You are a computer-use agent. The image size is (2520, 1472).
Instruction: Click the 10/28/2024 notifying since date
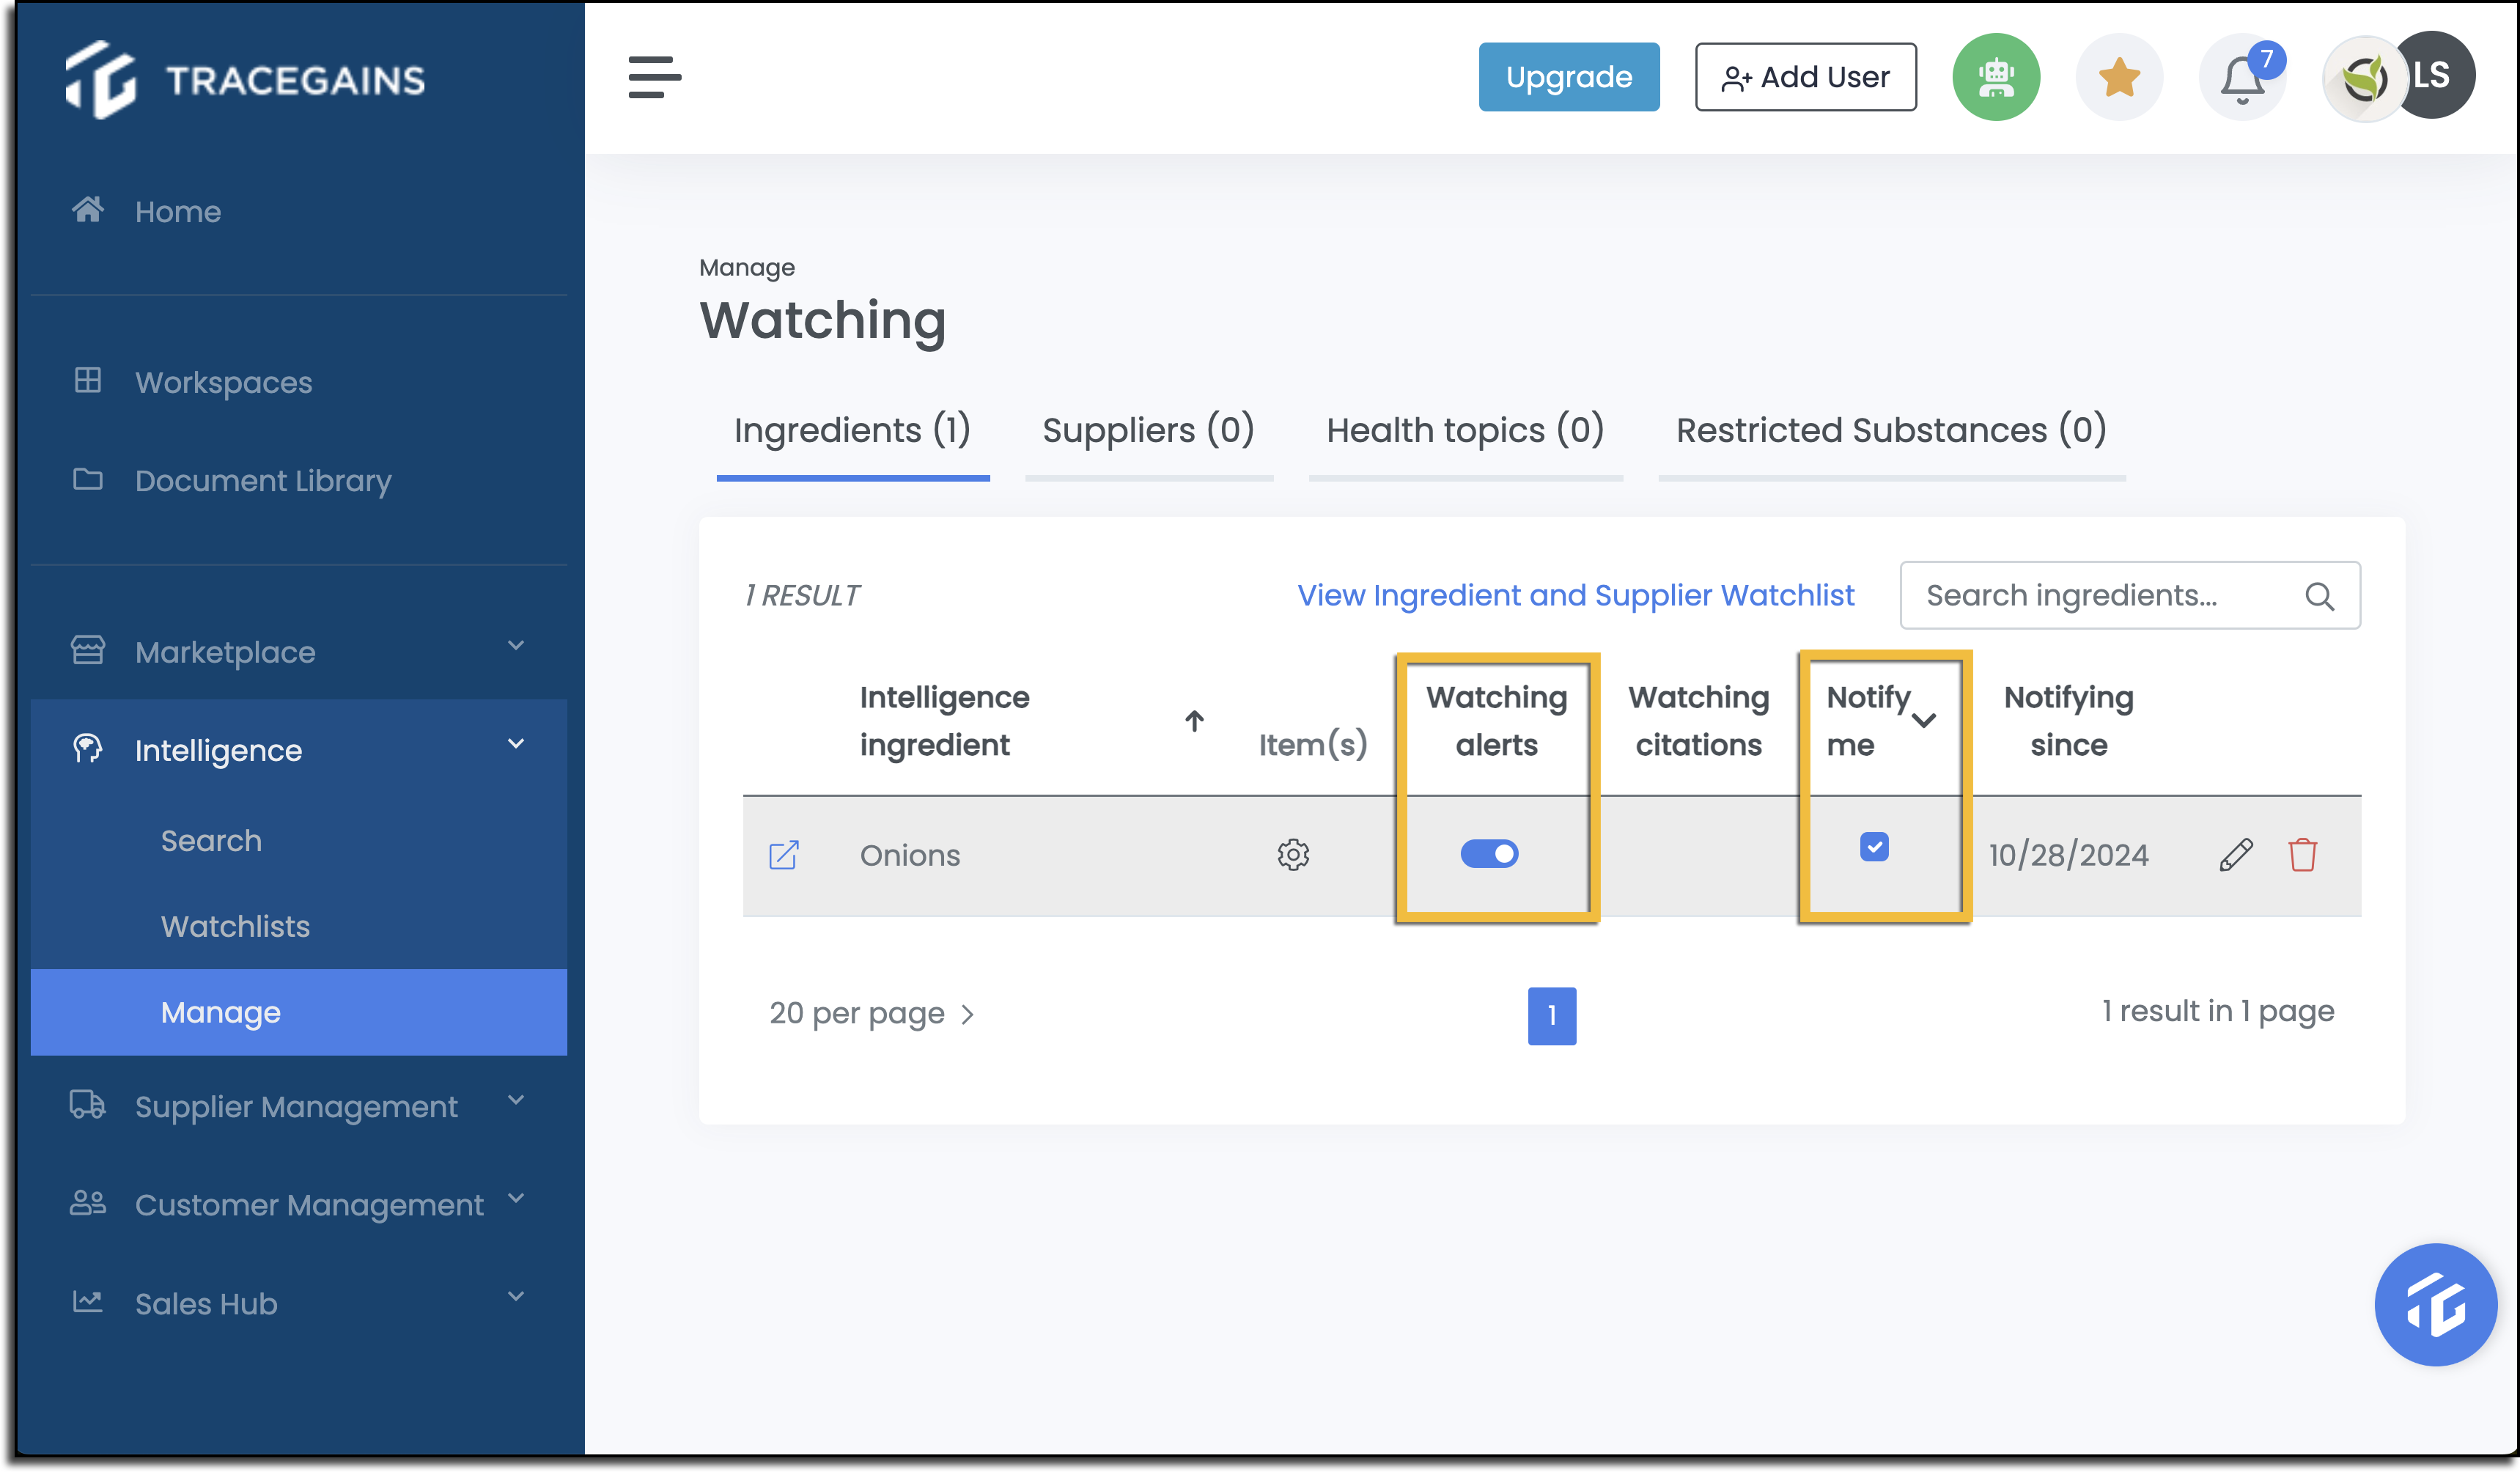pyautogui.click(x=2068, y=856)
